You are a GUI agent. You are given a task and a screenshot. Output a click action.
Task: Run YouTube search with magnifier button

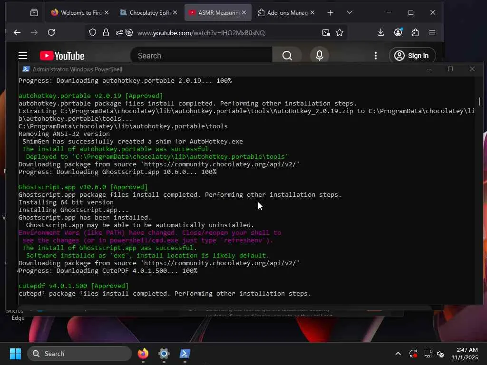click(x=287, y=55)
